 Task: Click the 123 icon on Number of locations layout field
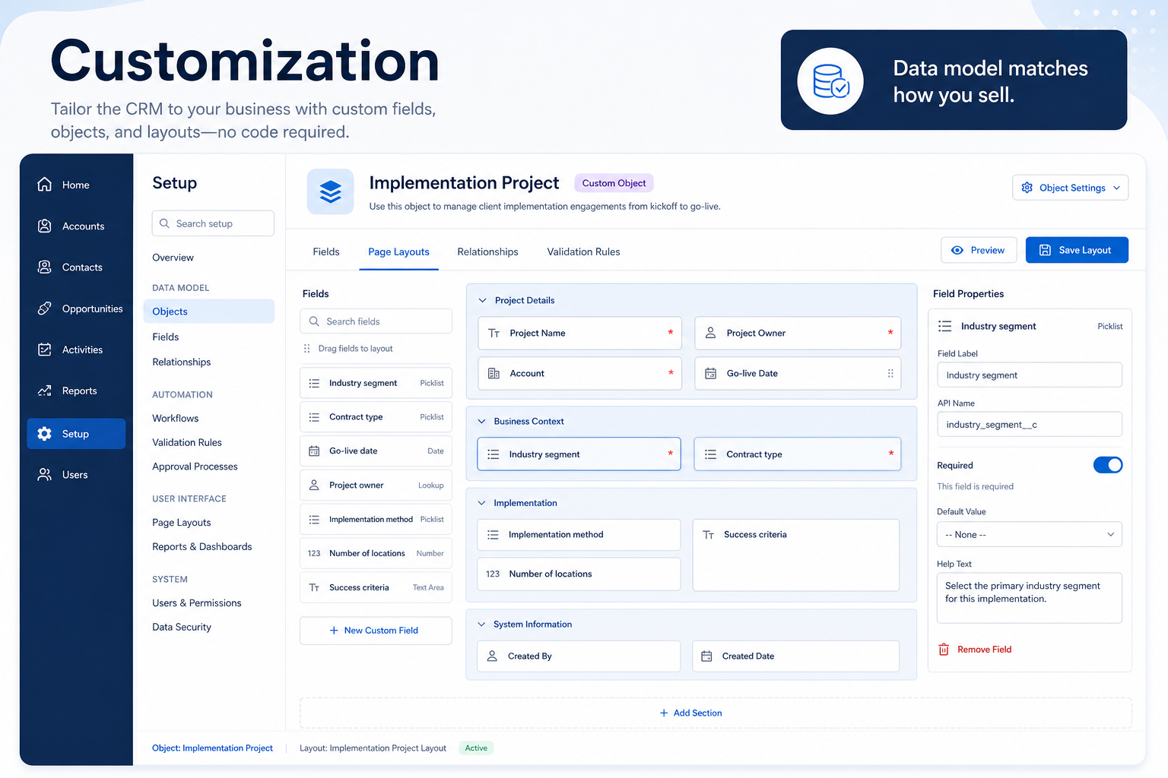click(x=493, y=574)
